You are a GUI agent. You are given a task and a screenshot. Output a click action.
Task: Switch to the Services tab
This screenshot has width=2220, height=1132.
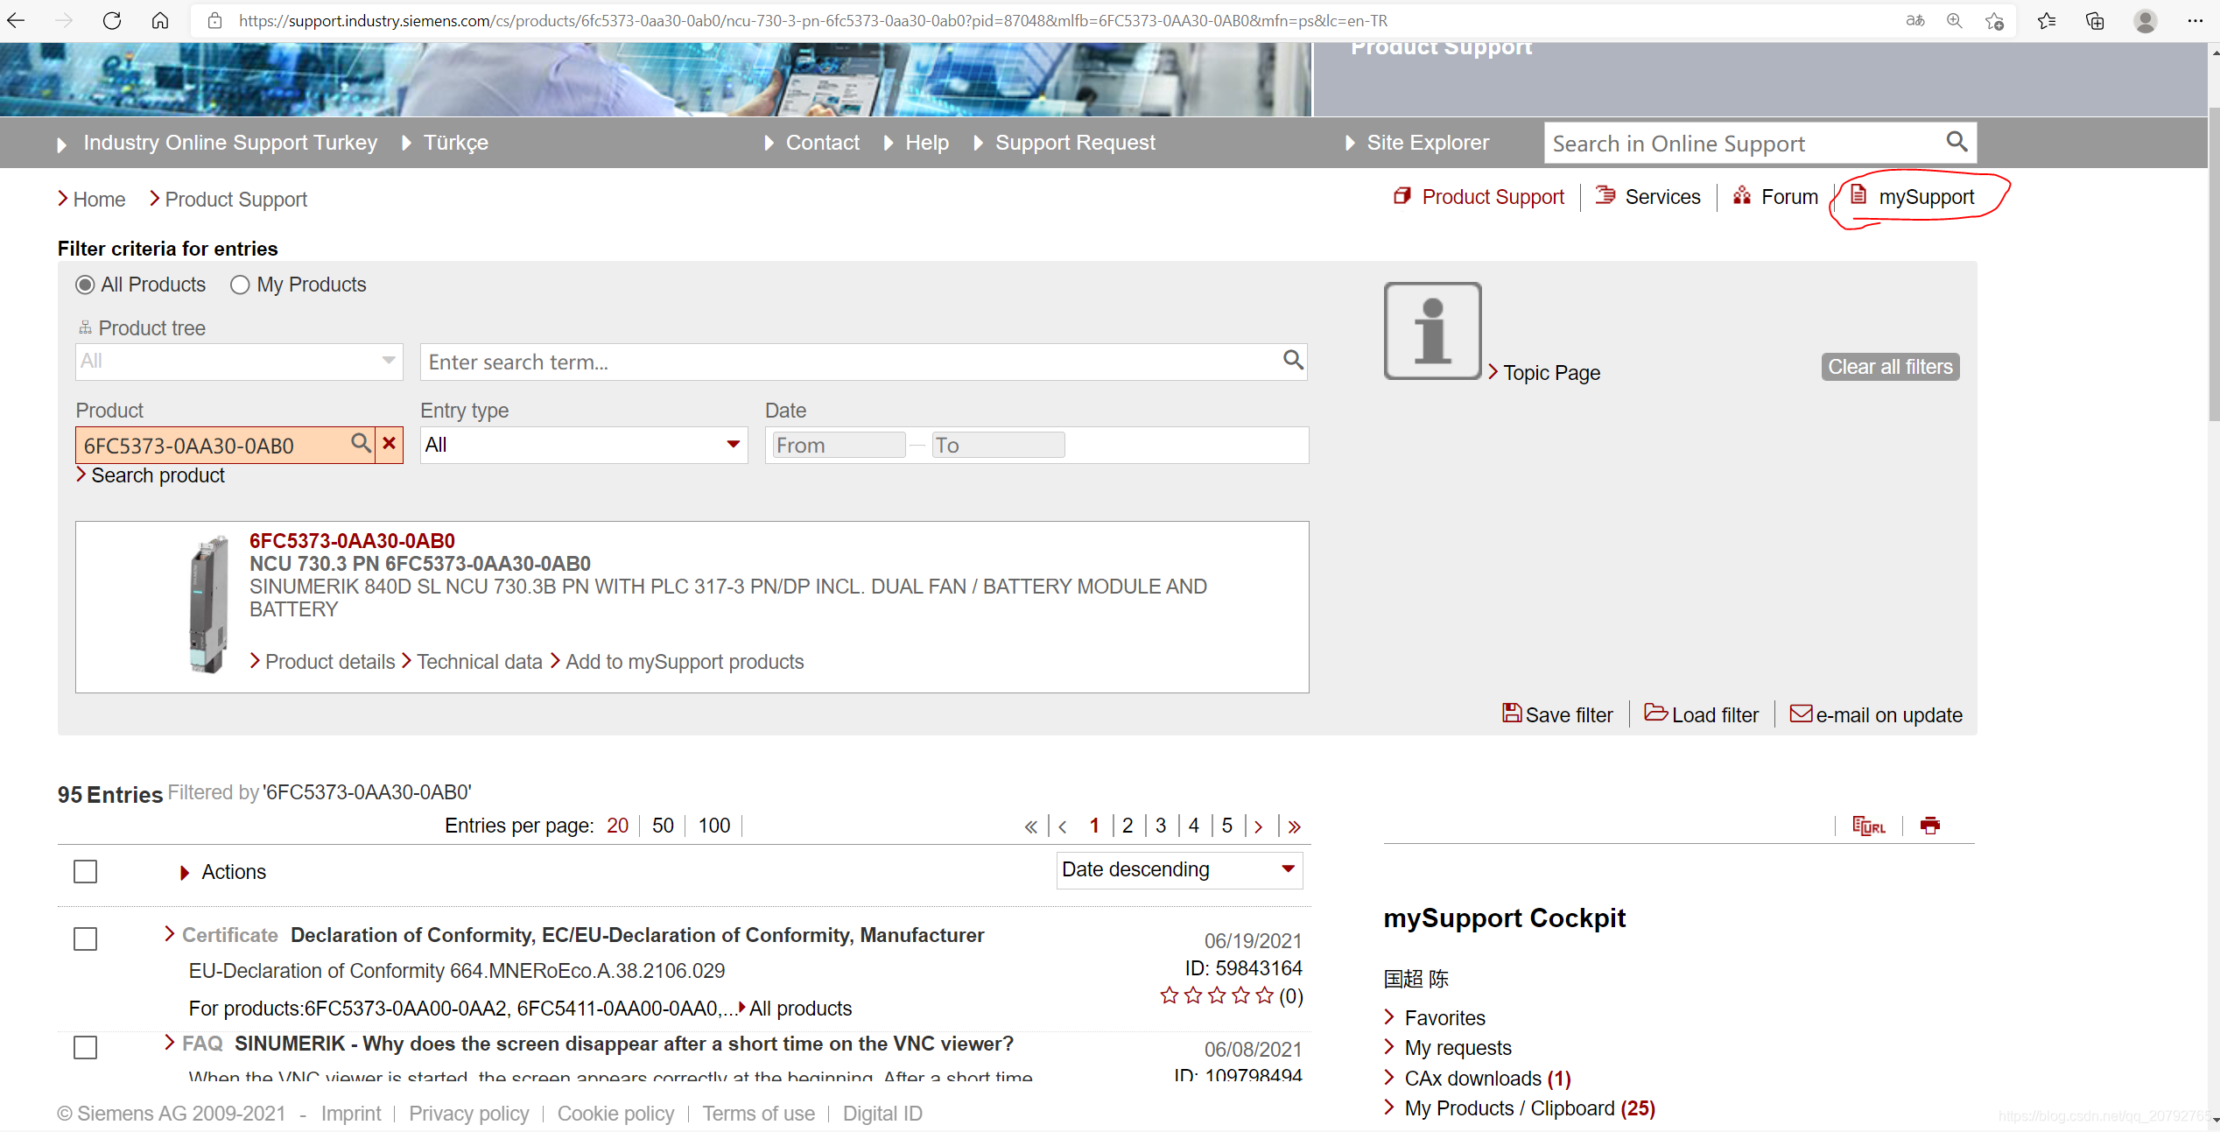click(x=1648, y=197)
